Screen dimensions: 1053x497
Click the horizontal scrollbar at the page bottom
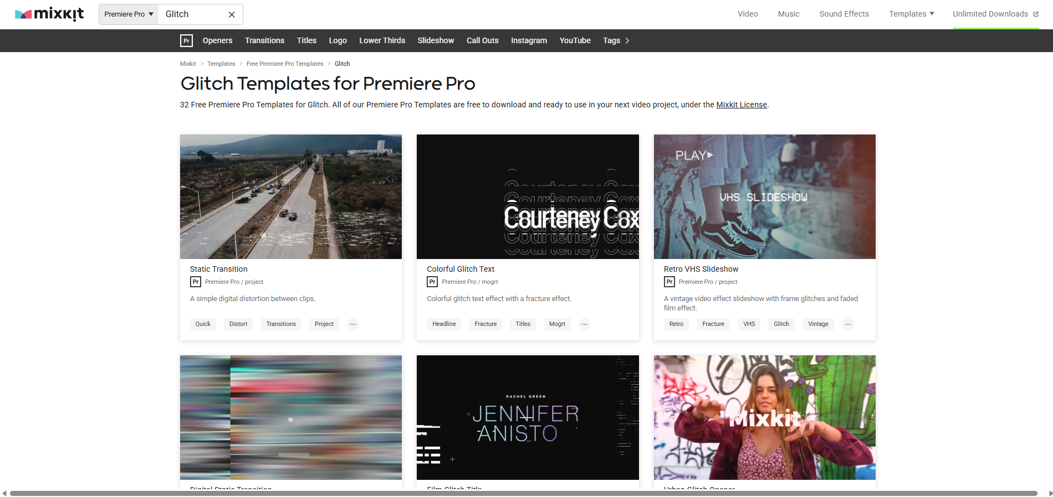[524, 493]
